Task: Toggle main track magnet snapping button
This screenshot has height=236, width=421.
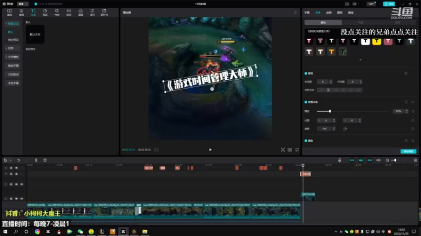Action: (x=352, y=160)
